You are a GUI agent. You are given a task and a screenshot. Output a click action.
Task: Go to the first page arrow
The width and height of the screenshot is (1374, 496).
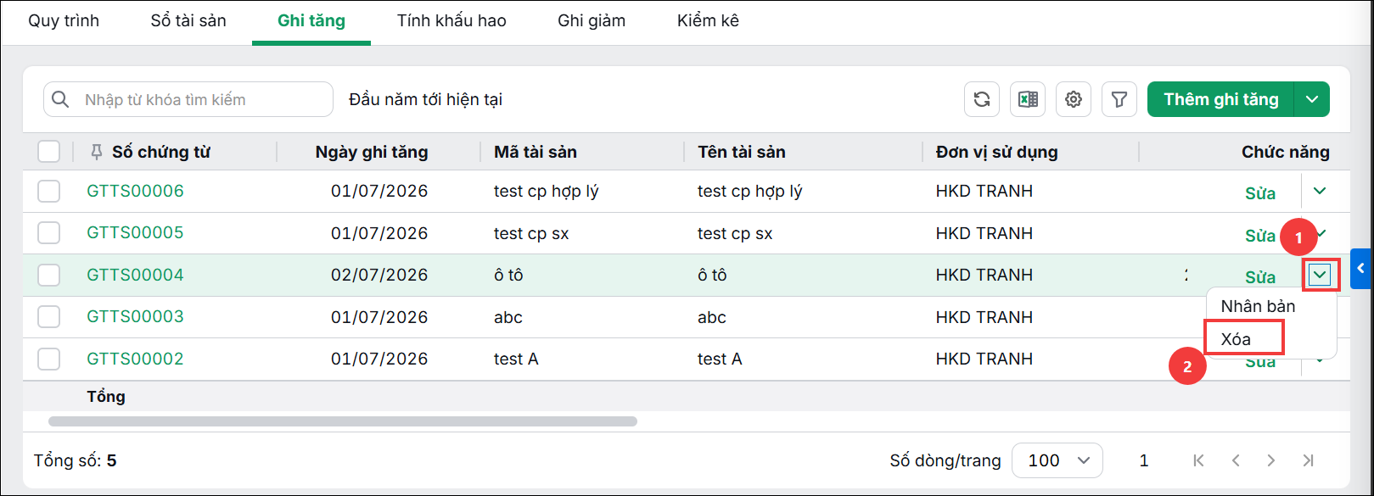pyautogui.click(x=1198, y=460)
